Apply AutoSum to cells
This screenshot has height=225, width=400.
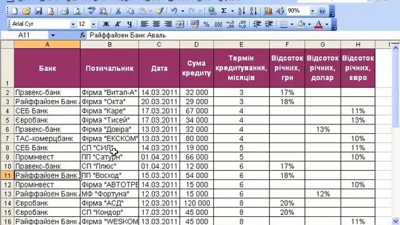pyautogui.click(x=224, y=11)
